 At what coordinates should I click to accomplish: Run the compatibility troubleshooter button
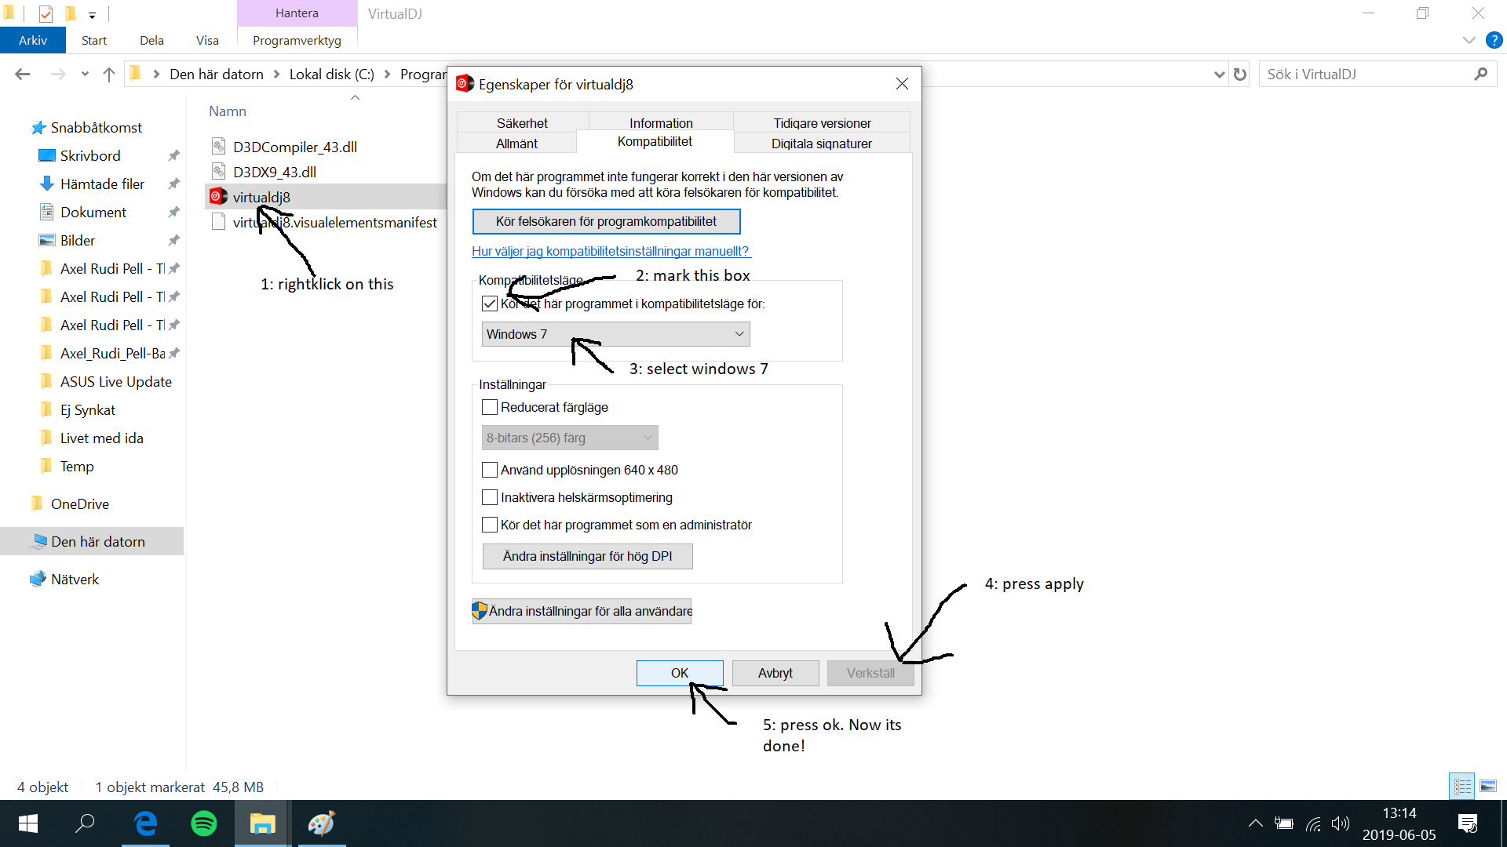(606, 221)
